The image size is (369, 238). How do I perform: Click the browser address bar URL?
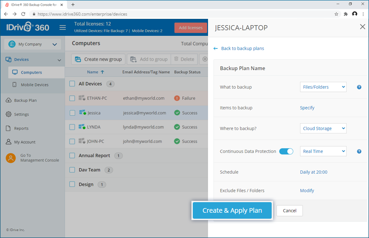pos(83,14)
